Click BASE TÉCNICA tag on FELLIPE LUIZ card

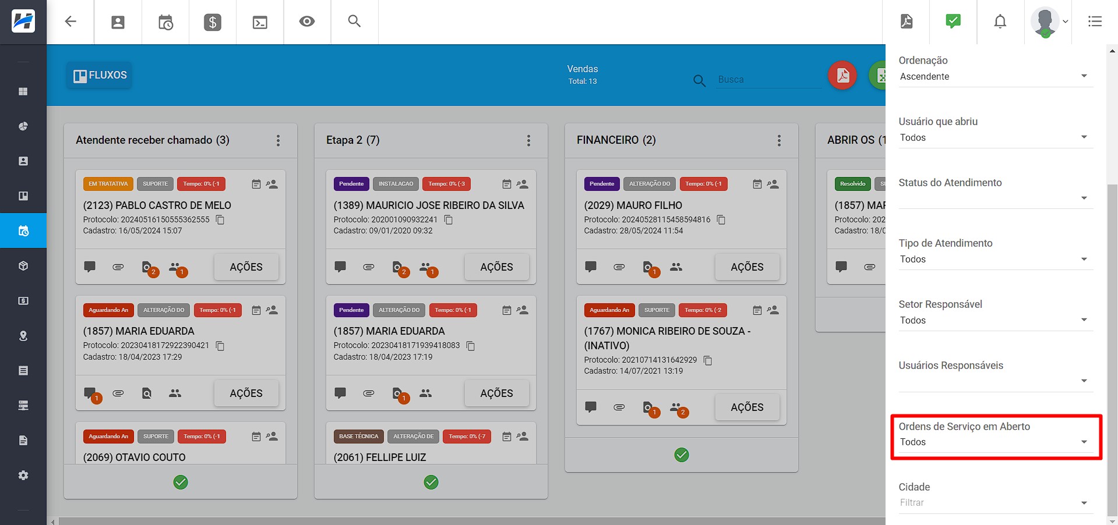tap(359, 437)
